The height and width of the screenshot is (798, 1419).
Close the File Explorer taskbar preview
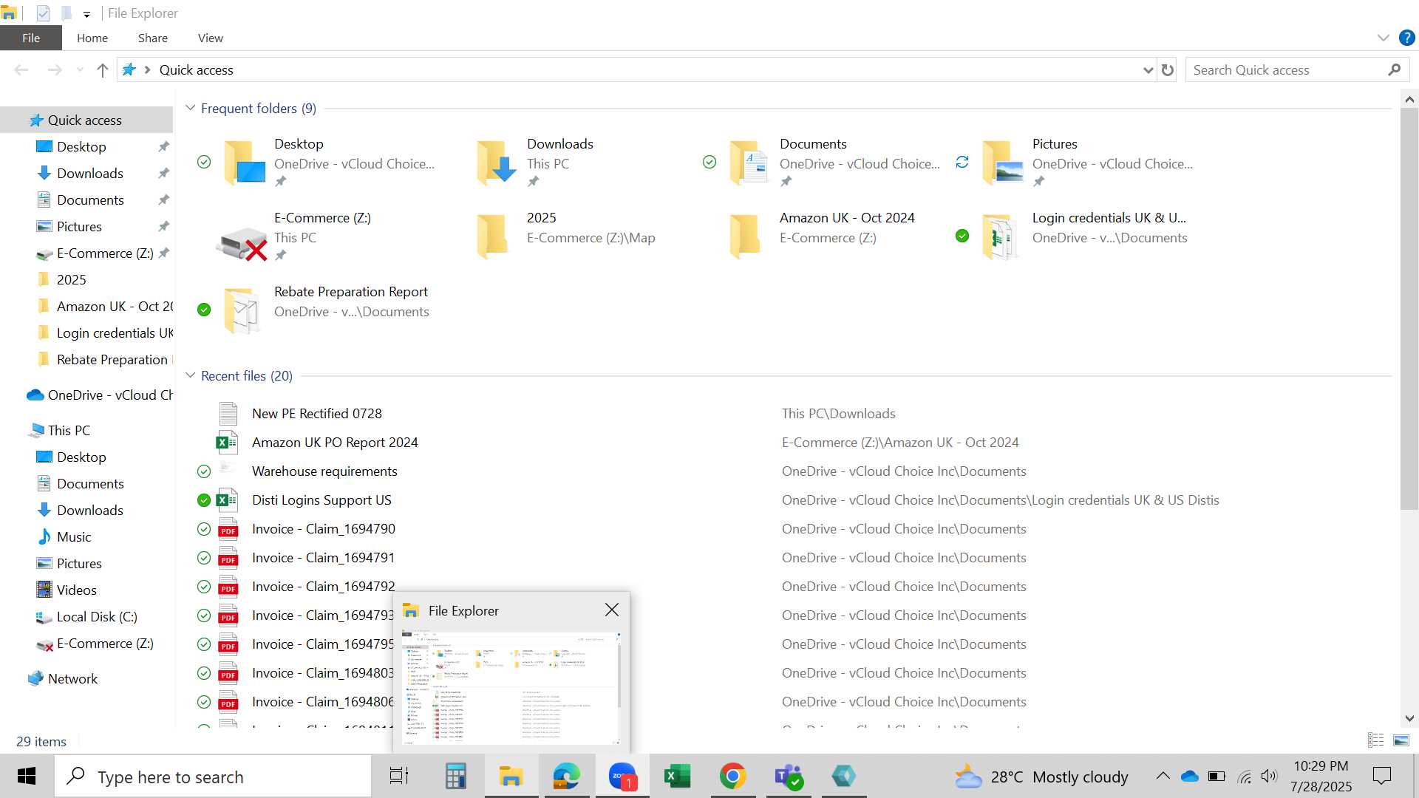611,610
